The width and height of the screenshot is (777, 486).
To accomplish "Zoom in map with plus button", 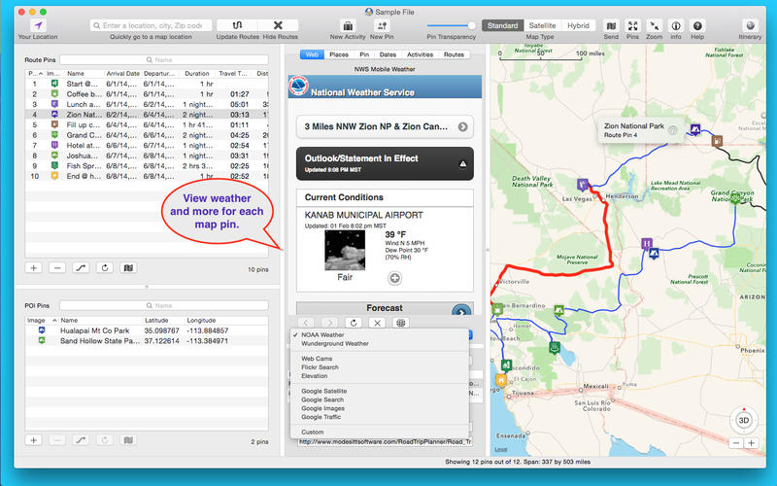I will pos(751,443).
